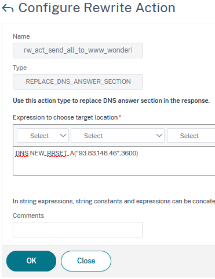Place cursor on the underlined DNS word
The width and height of the screenshot is (215, 279).
pos(22,153)
